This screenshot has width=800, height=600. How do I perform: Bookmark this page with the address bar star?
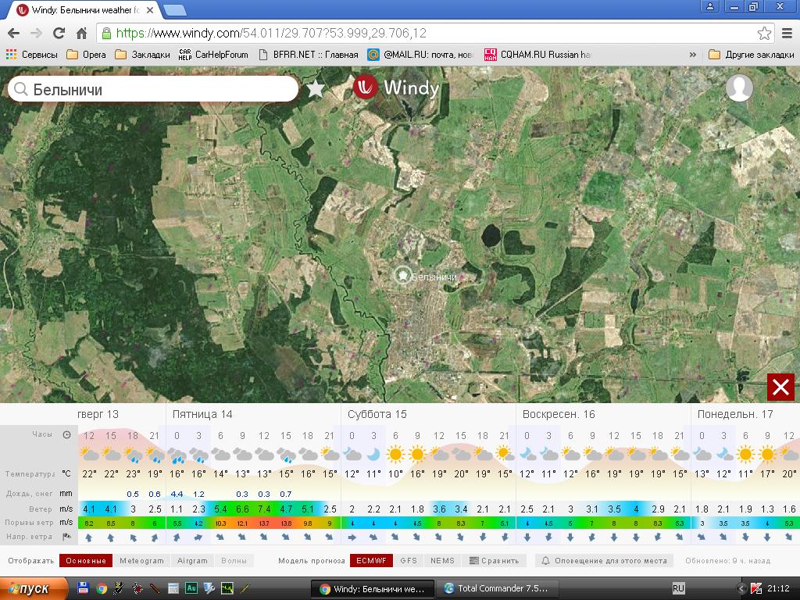pos(764,34)
